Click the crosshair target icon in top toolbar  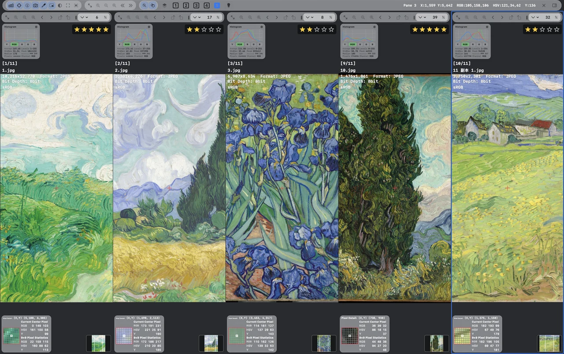click(x=19, y=5)
